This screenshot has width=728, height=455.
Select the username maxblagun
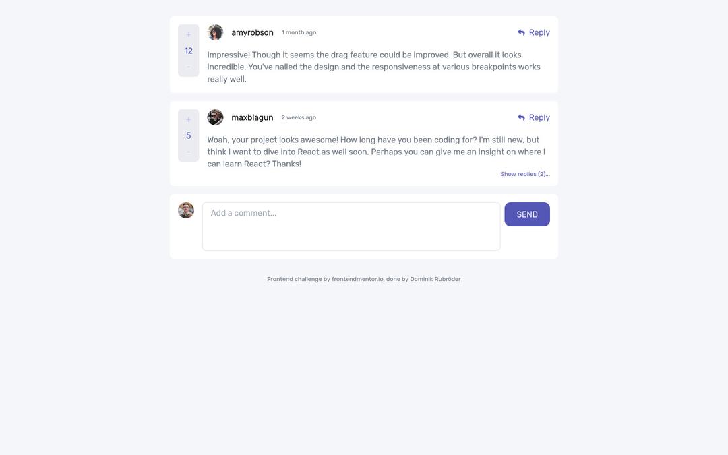252,115
